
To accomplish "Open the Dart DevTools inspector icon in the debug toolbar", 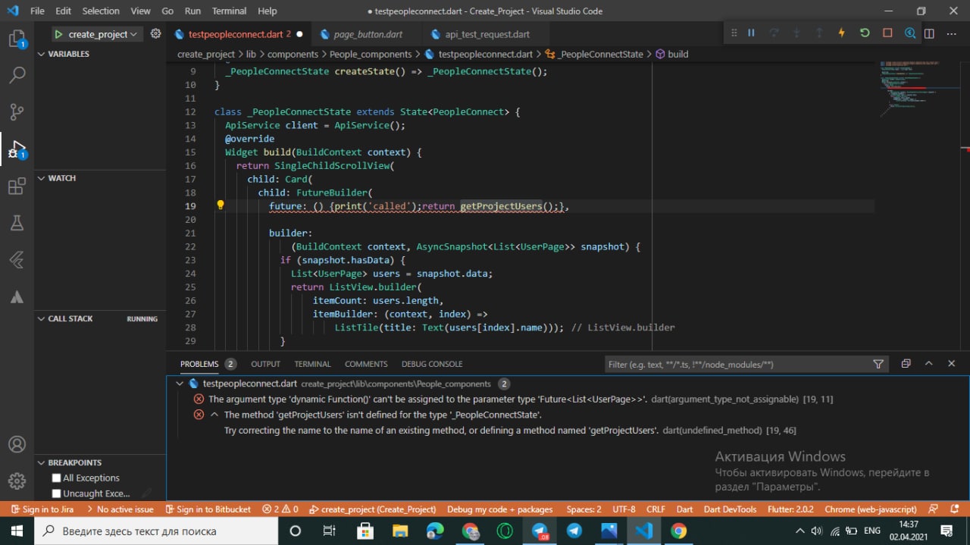I will [909, 33].
